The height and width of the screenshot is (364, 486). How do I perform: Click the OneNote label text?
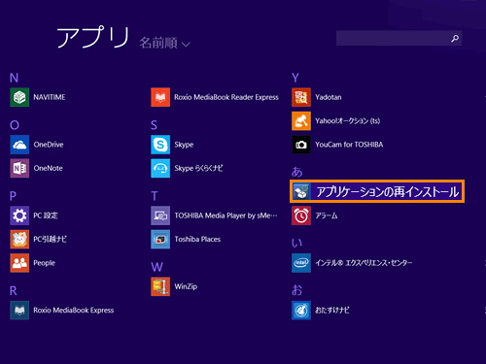click(48, 168)
